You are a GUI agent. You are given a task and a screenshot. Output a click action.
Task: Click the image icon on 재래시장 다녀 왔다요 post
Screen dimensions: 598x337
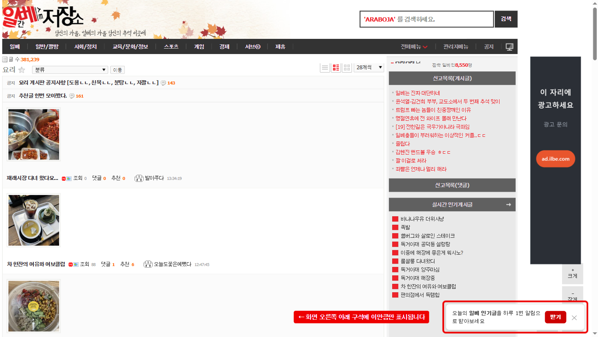(x=69, y=179)
